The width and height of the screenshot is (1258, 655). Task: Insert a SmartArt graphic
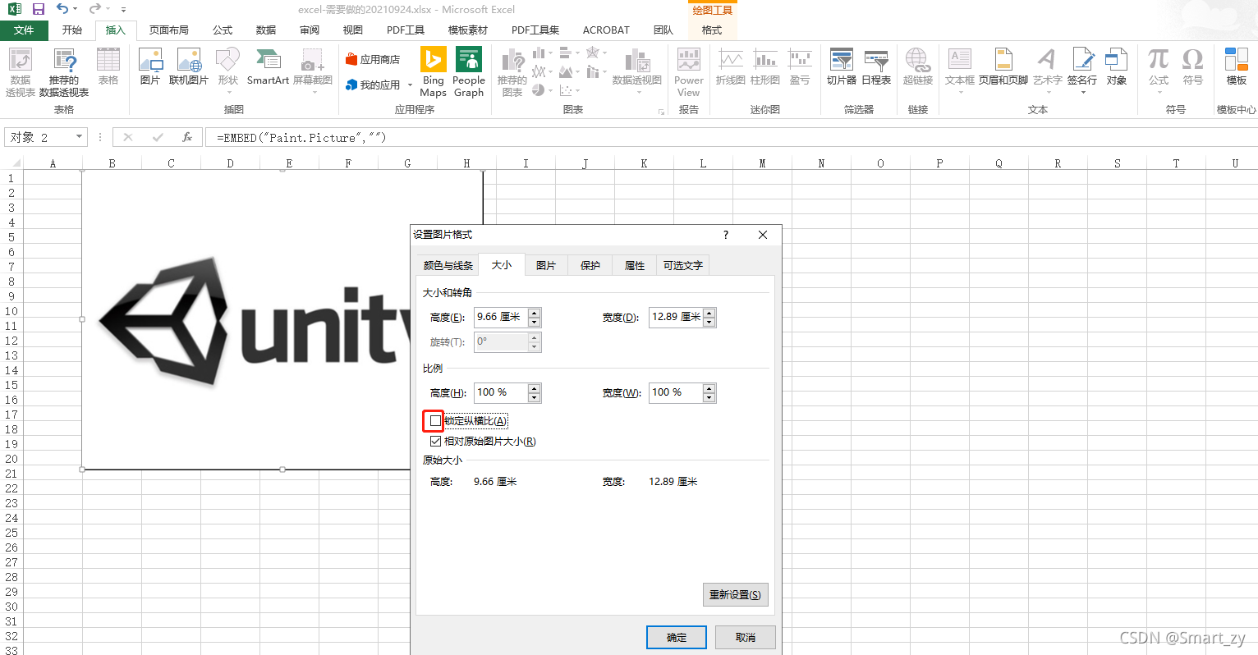tap(268, 67)
